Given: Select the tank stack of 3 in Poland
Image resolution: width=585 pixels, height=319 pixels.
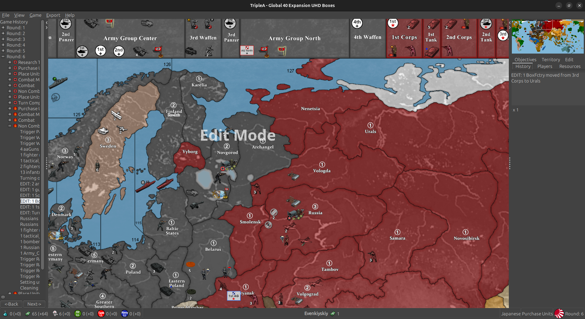Looking at the screenshot, I should click(x=158, y=268).
